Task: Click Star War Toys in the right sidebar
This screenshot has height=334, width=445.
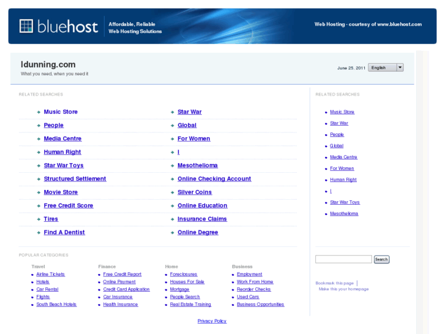Action: 345,202
